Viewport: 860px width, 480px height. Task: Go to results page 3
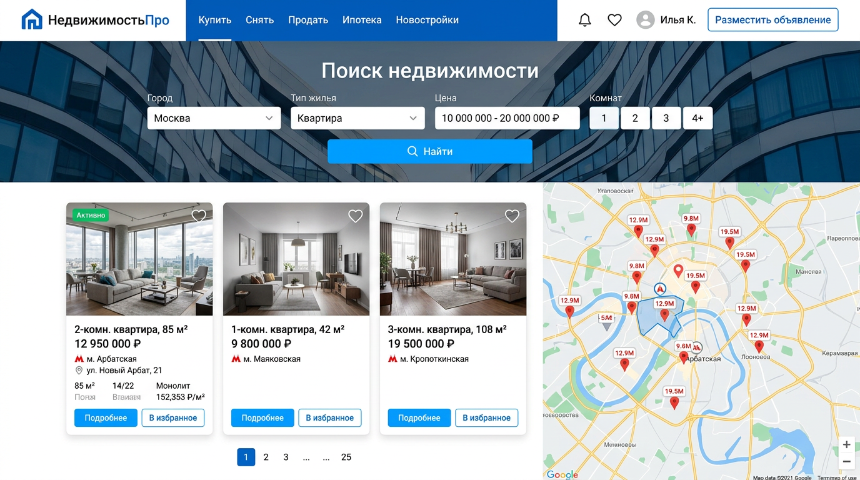pyautogui.click(x=286, y=457)
